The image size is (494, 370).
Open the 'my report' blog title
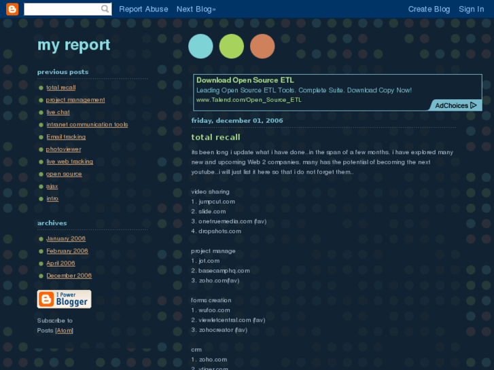pos(73,45)
